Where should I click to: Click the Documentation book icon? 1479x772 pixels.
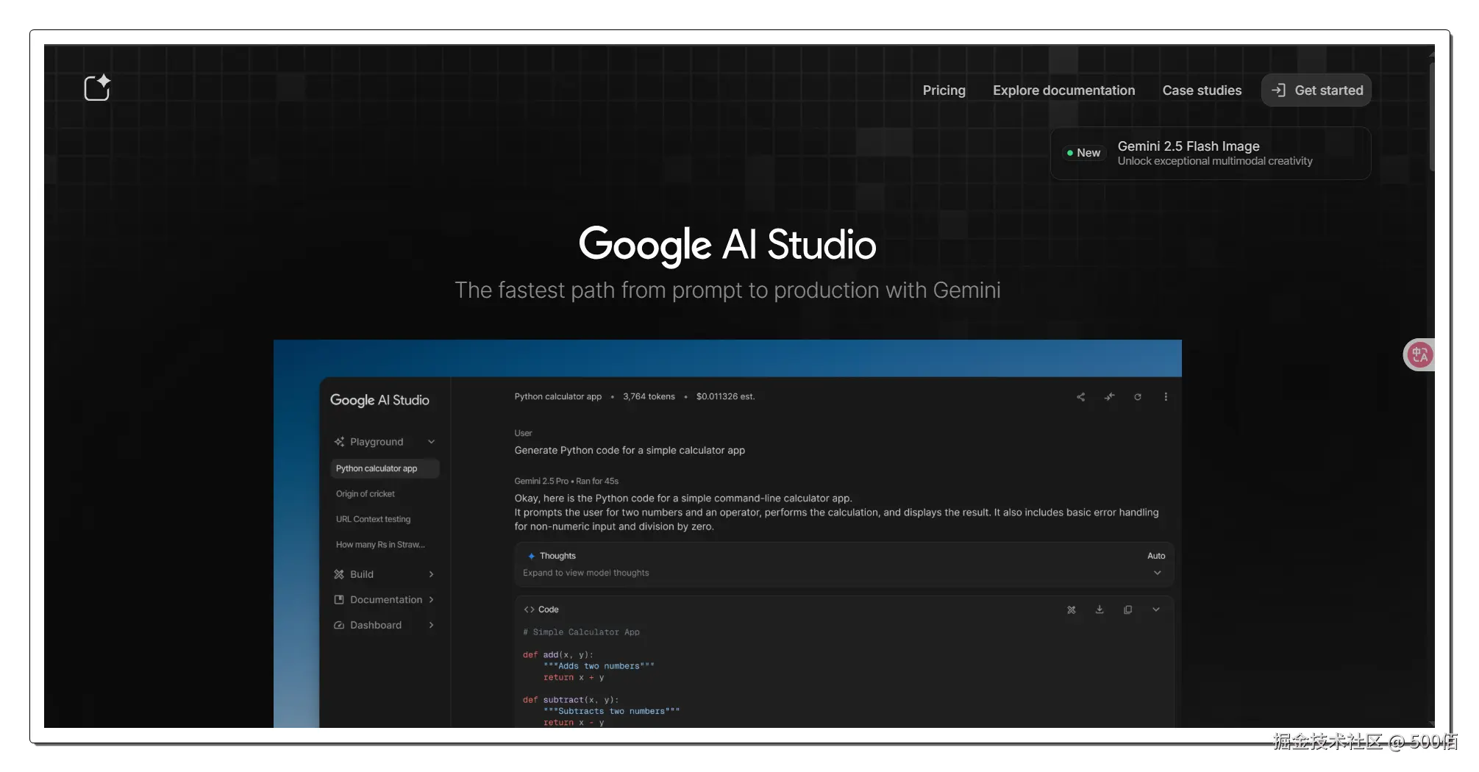[x=339, y=600]
